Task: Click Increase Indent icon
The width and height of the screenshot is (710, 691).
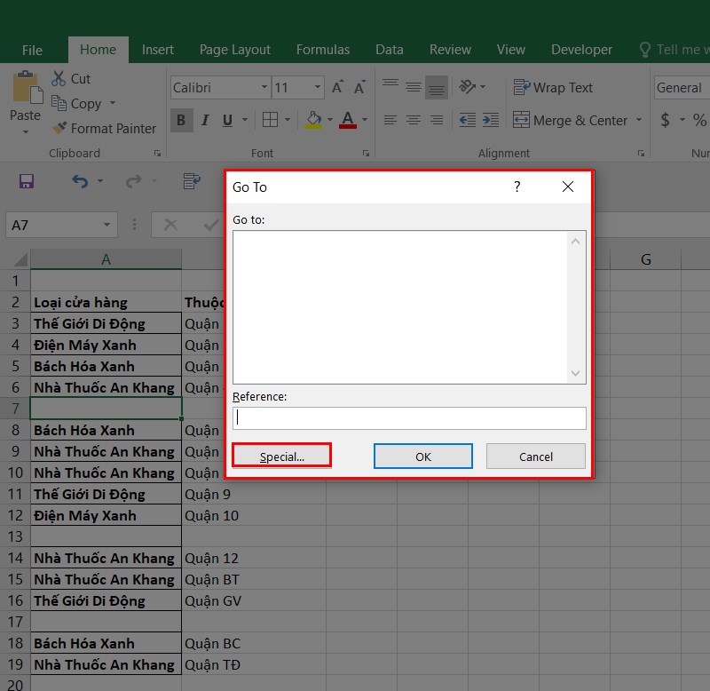Action: [491, 120]
